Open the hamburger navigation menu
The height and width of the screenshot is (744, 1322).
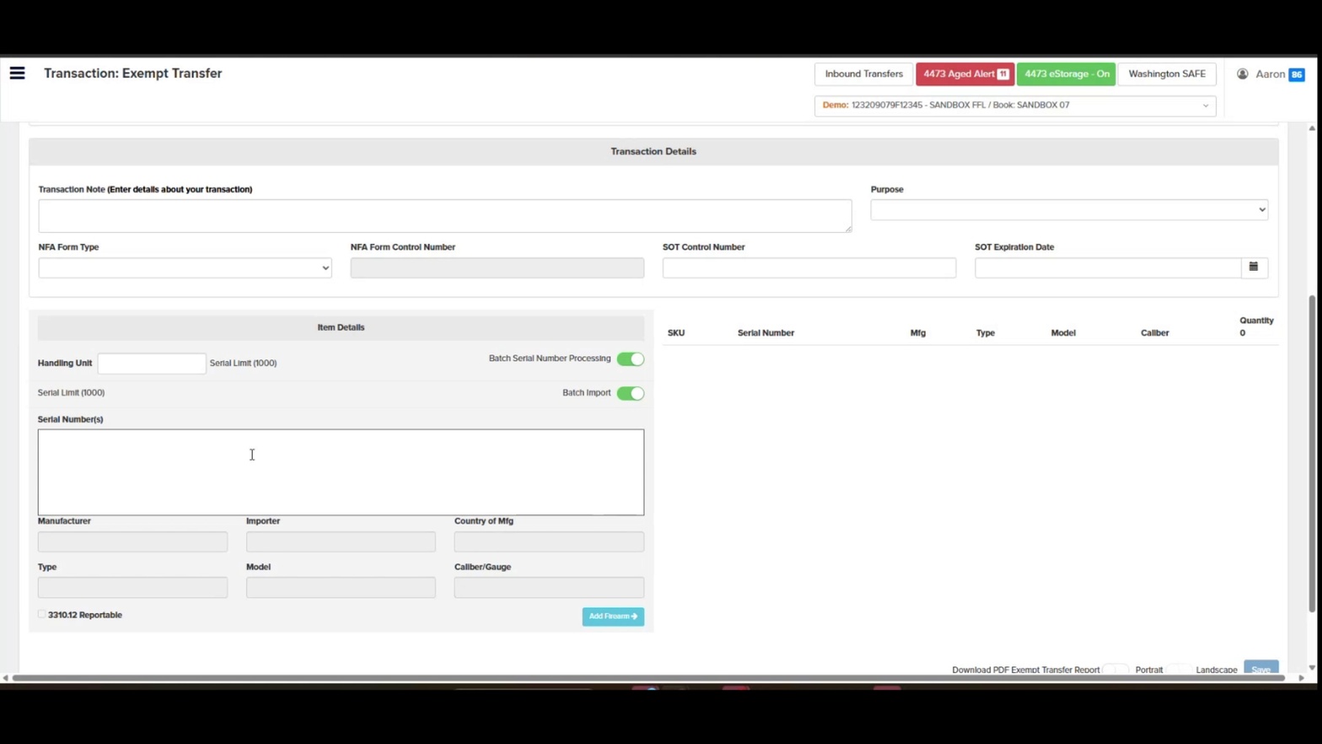coord(17,73)
